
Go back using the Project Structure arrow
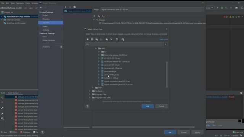41,7
